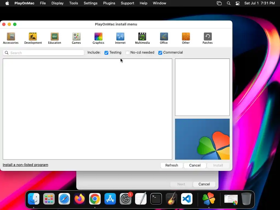
Task: Open the PlayOnMac application menu
Action: tap(24, 3)
